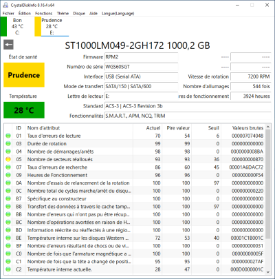
Task: Click status dot for attribute BB row
Action: pos(8,214)
